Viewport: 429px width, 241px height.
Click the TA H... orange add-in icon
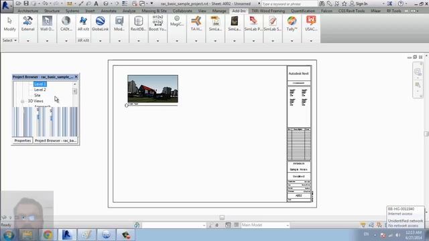(196, 24)
